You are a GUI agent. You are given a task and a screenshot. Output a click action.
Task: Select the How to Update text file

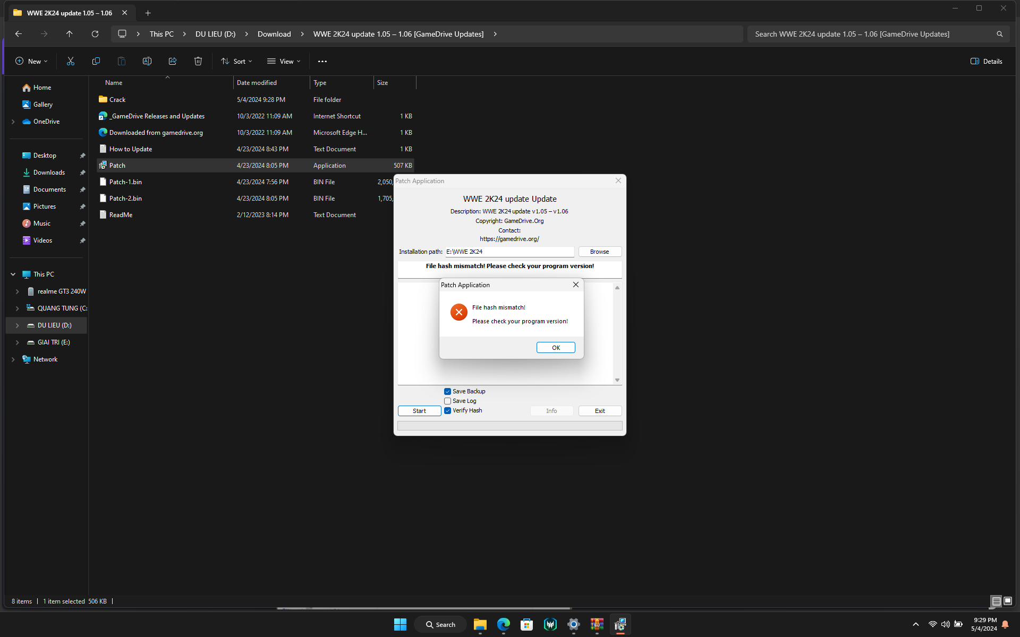pyautogui.click(x=255, y=149)
